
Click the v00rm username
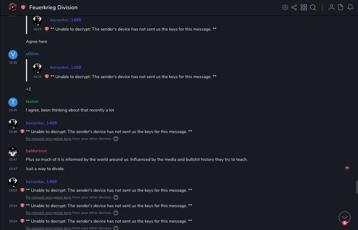tap(32, 54)
